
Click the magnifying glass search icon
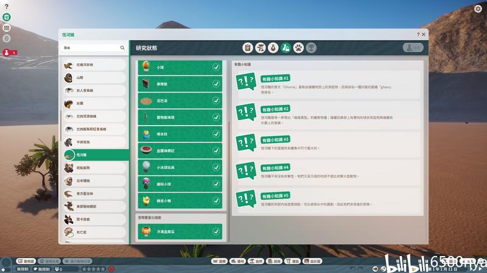pos(122,48)
